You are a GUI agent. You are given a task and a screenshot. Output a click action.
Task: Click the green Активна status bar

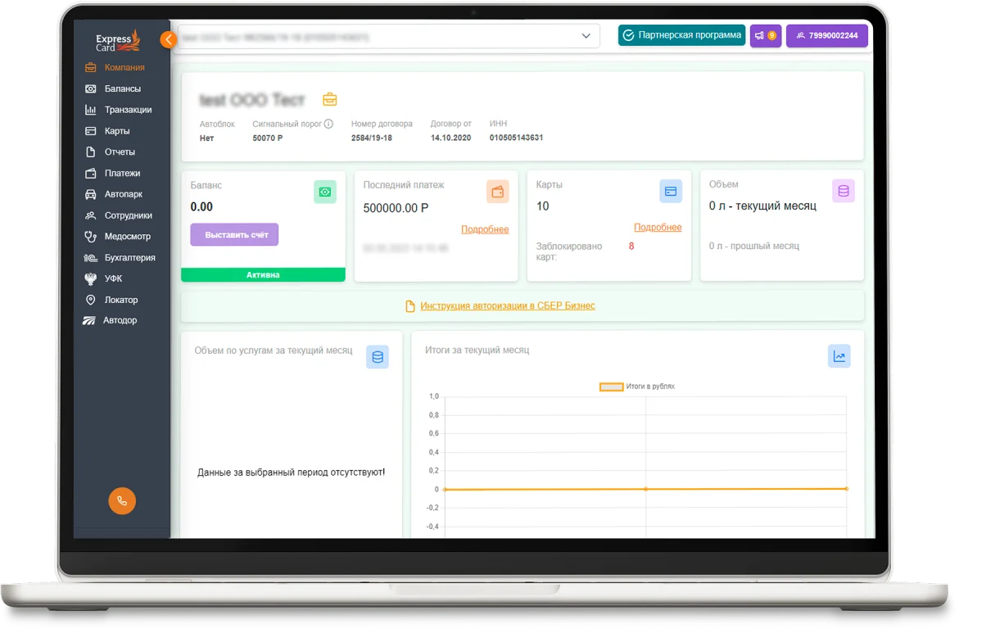tap(263, 275)
